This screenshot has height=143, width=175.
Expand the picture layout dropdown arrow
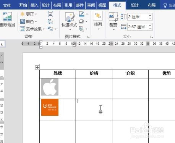coord(86,29)
